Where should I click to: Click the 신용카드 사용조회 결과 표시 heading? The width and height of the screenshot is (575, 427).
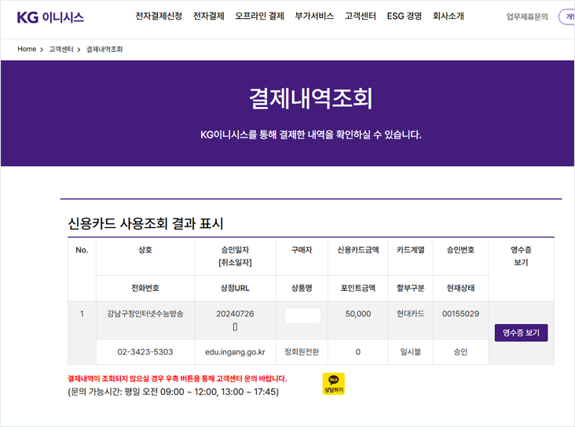(145, 223)
